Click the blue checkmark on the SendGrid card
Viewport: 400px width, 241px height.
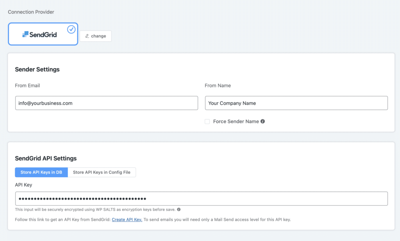[71, 30]
